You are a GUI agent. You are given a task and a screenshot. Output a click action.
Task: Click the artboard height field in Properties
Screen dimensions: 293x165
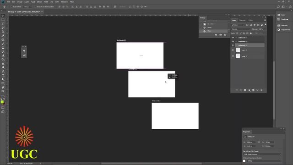[x=269, y=142]
